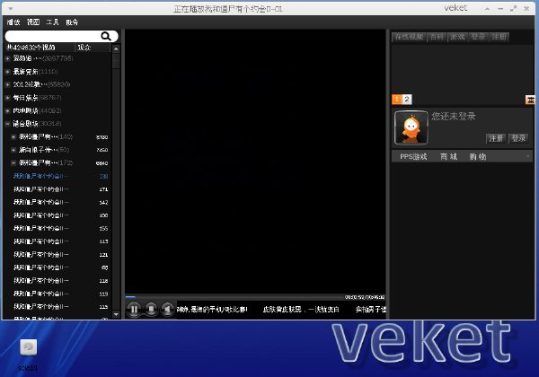Viewport: 539px width, 377px height.
Task: Expand the first category (3297795)
Action: coord(7,58)
